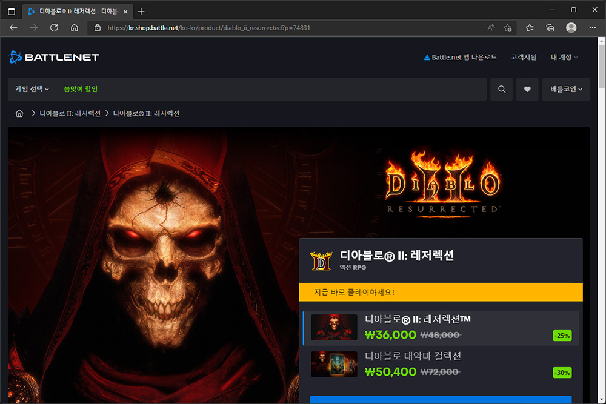Click the 디아블로 대악마 컬렉션 thumbnail image
This screenshot has width=606, height=404.
pos(334,364)
